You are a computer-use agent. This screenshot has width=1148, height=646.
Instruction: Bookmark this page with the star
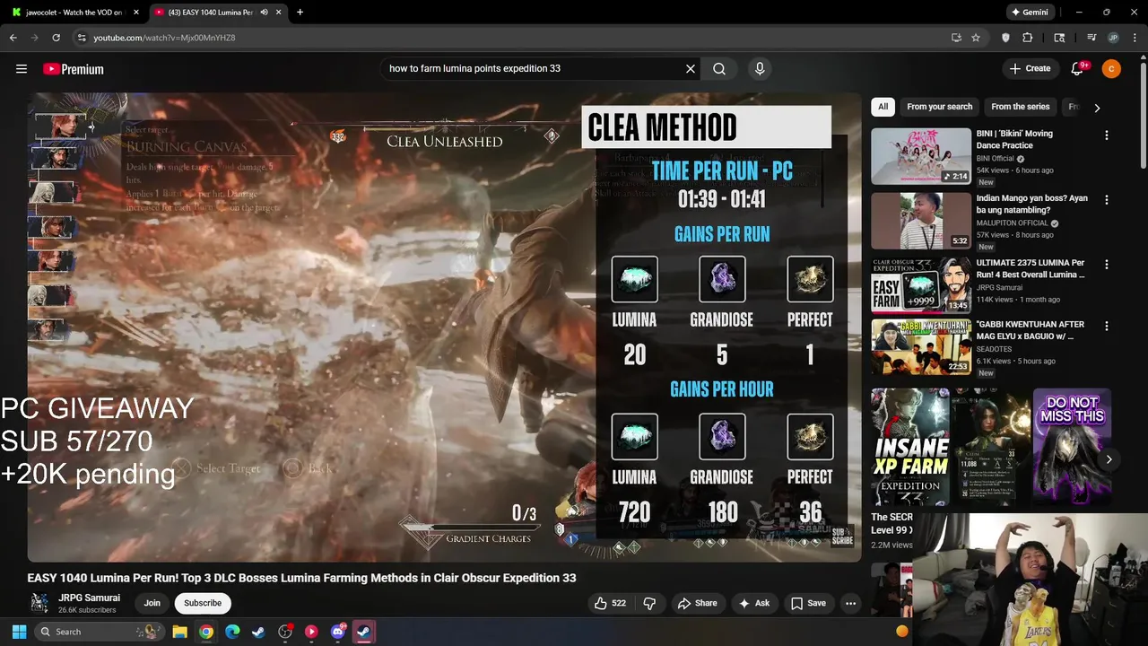point(976,38)
